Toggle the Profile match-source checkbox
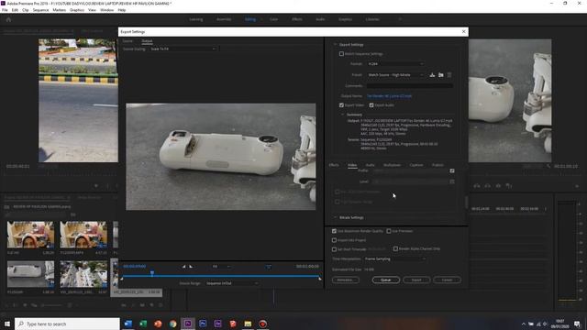587x330 pixels. click(x=452, y=170)
